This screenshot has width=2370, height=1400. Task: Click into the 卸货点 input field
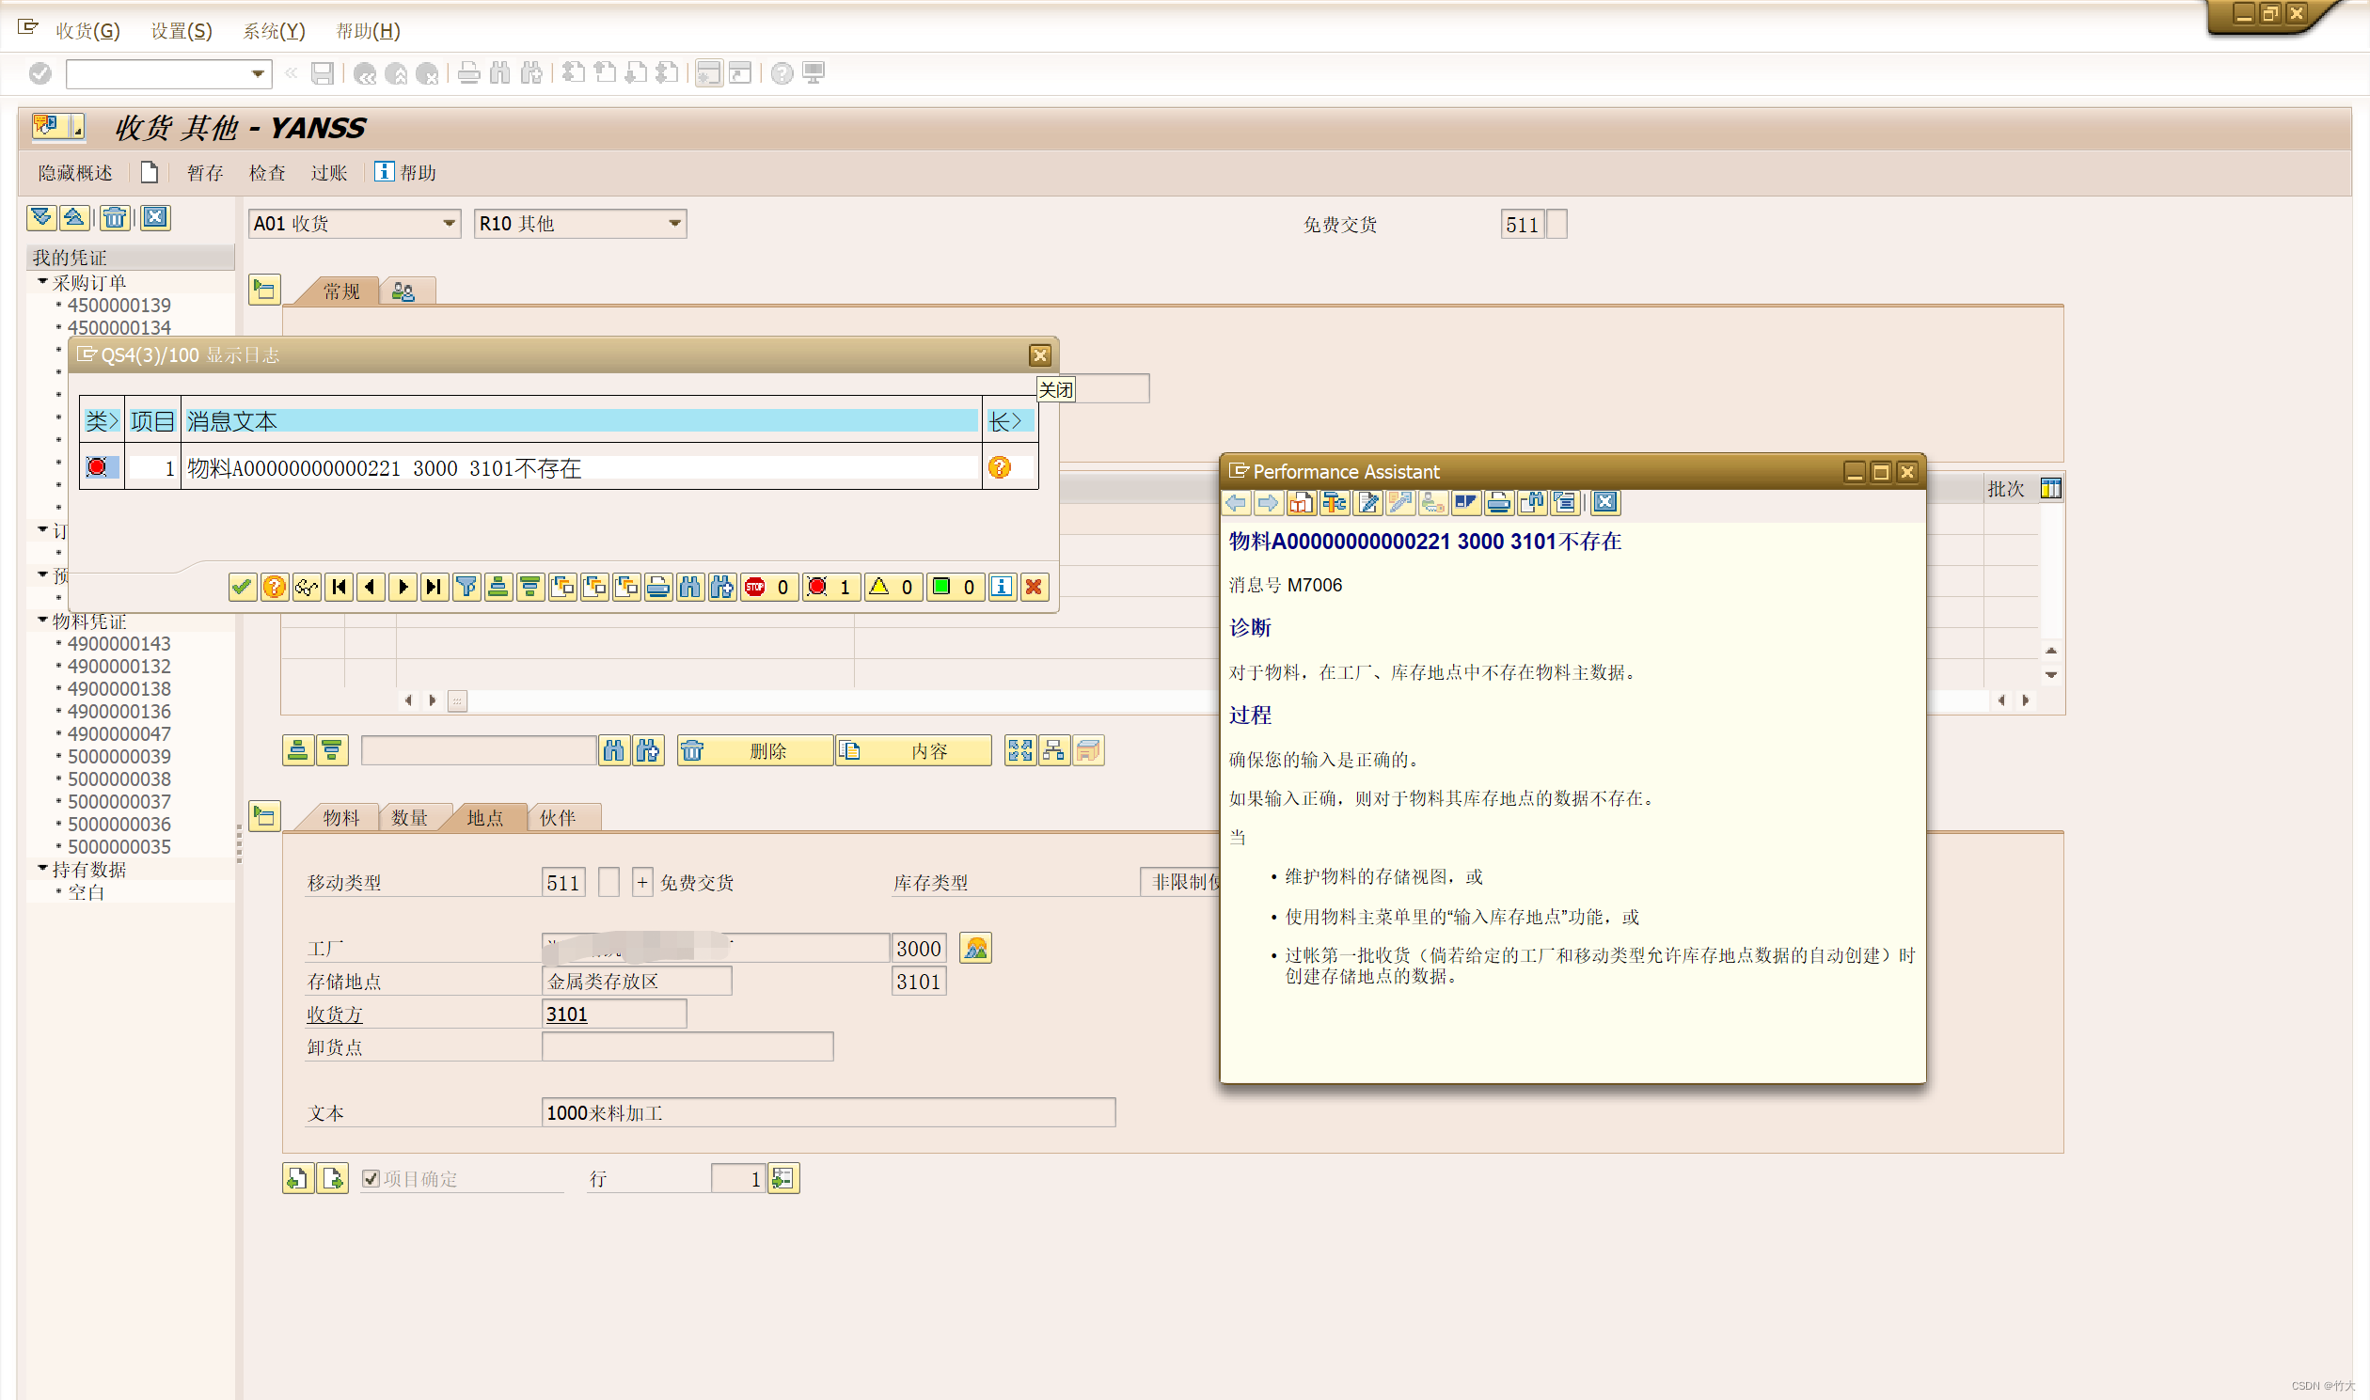coord(687,1046)
